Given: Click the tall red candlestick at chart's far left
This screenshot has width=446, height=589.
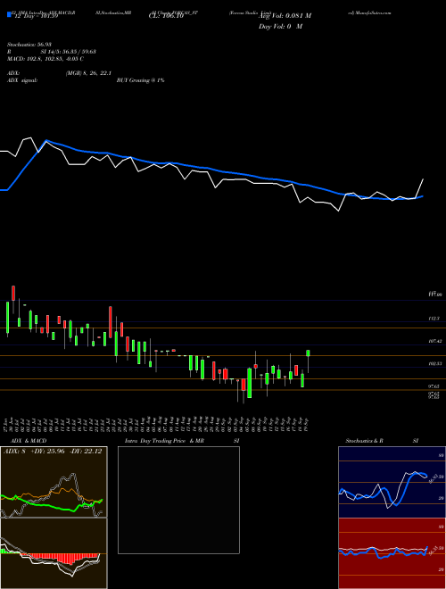Looking at the screenshot, I should [13, 293].
